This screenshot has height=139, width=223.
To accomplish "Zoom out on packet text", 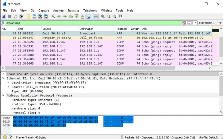I will pyautogui.click(x=109, y=16).
